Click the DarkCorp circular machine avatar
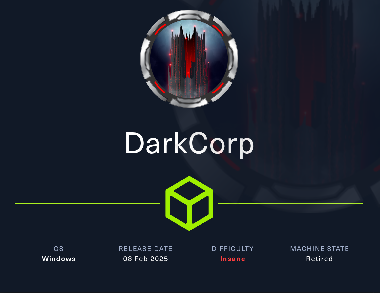This screenshot has width=380, height=293. pos(189,59)
